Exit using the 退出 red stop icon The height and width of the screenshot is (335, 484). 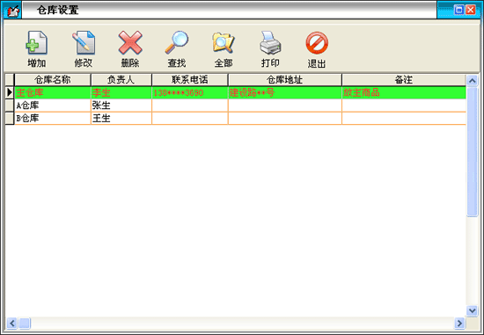[x=317, y=43]
